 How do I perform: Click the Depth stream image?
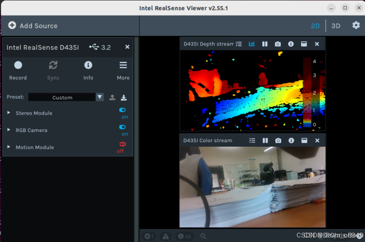pyautogui.click(x=253, y=91)
